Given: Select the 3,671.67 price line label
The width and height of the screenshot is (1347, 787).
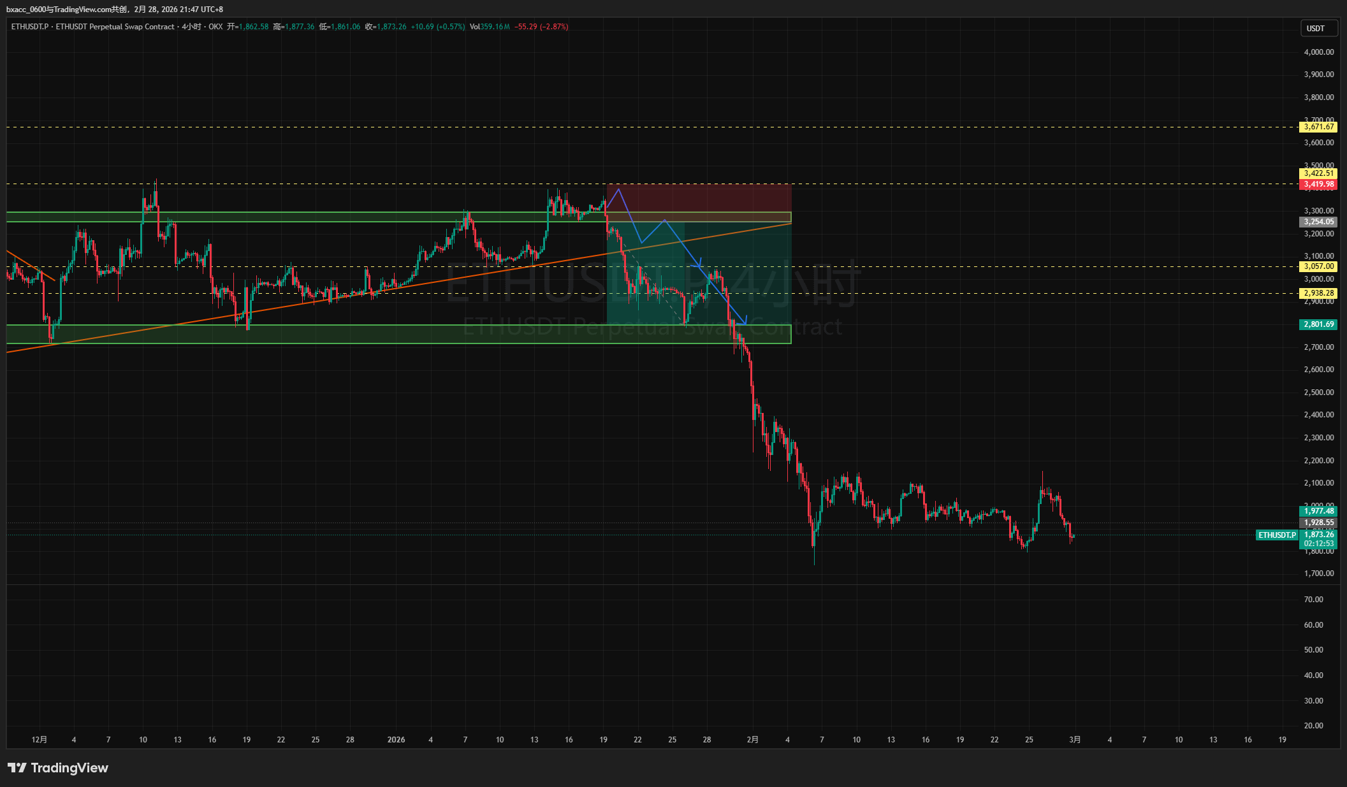Looking at the screenshot, I should click(1318, 127).
